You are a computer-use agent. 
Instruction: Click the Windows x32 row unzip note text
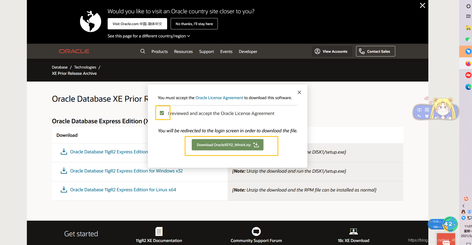[x=289, y=171]
